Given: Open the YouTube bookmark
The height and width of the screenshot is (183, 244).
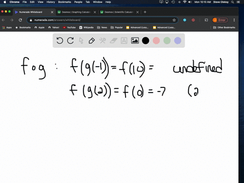Looking at the screenshot, I should 69,27.
